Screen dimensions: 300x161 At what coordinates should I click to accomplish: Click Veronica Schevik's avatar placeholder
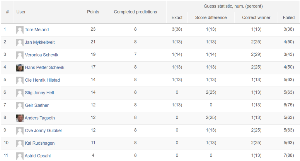[20, 55]
